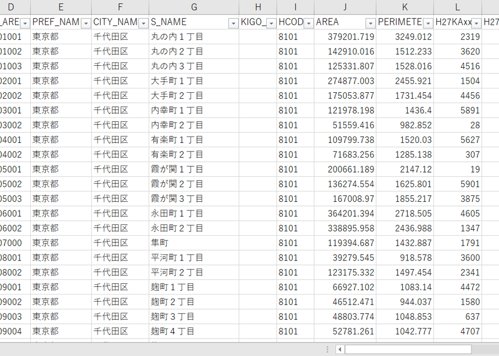499x356 pixels.
Task: Open the AREA column filter dropdown
Action: 370,23
